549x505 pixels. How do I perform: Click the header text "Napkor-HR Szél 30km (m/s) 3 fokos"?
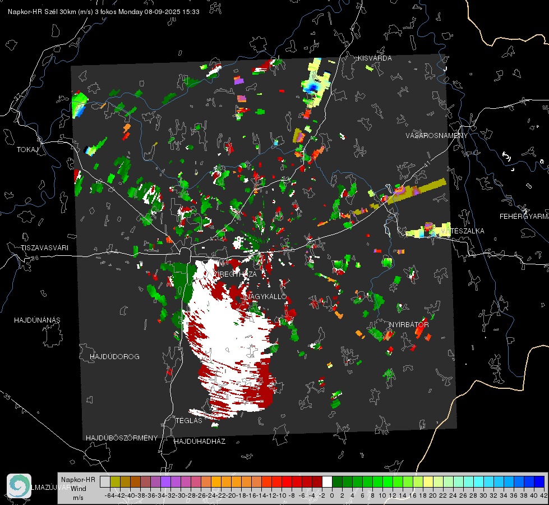[62, 12]
